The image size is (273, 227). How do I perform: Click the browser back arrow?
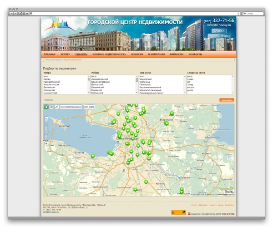point(11,14)
